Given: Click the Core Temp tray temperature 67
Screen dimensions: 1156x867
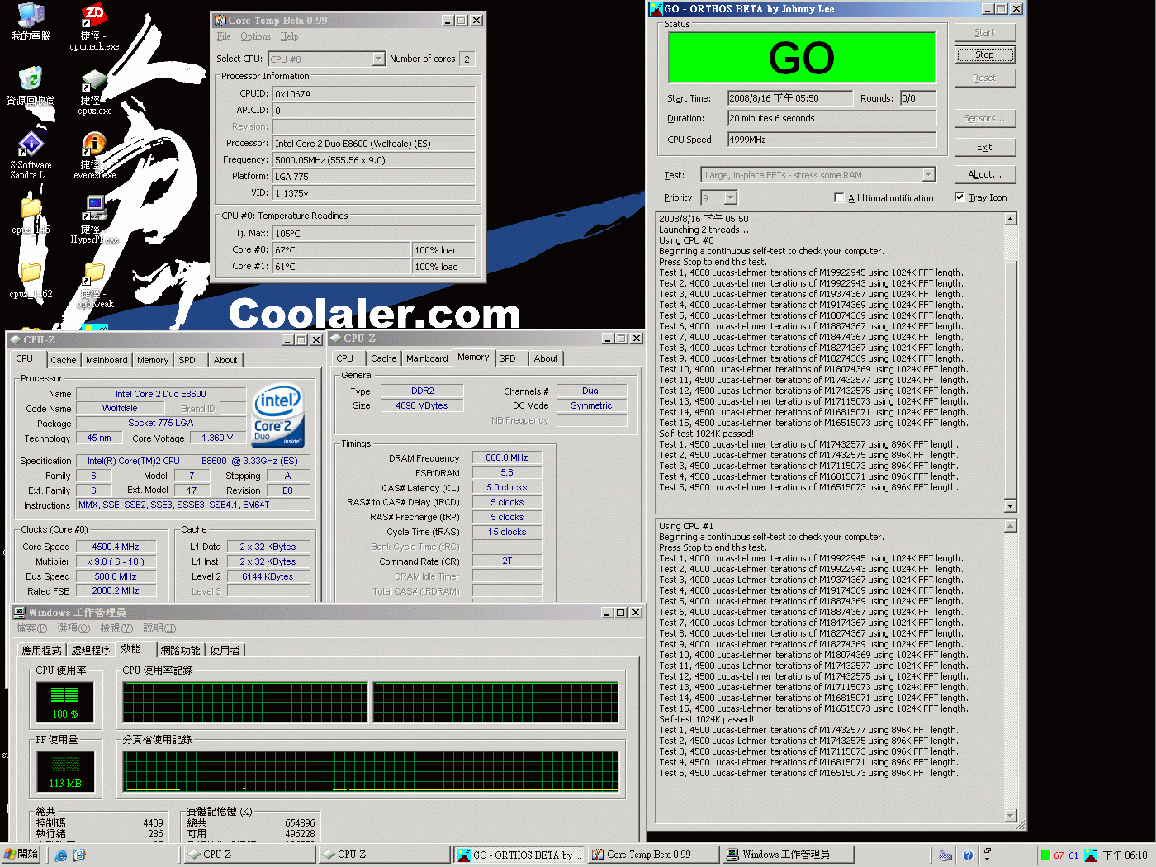Looking at the screenshot, I should coord(1059,855).
